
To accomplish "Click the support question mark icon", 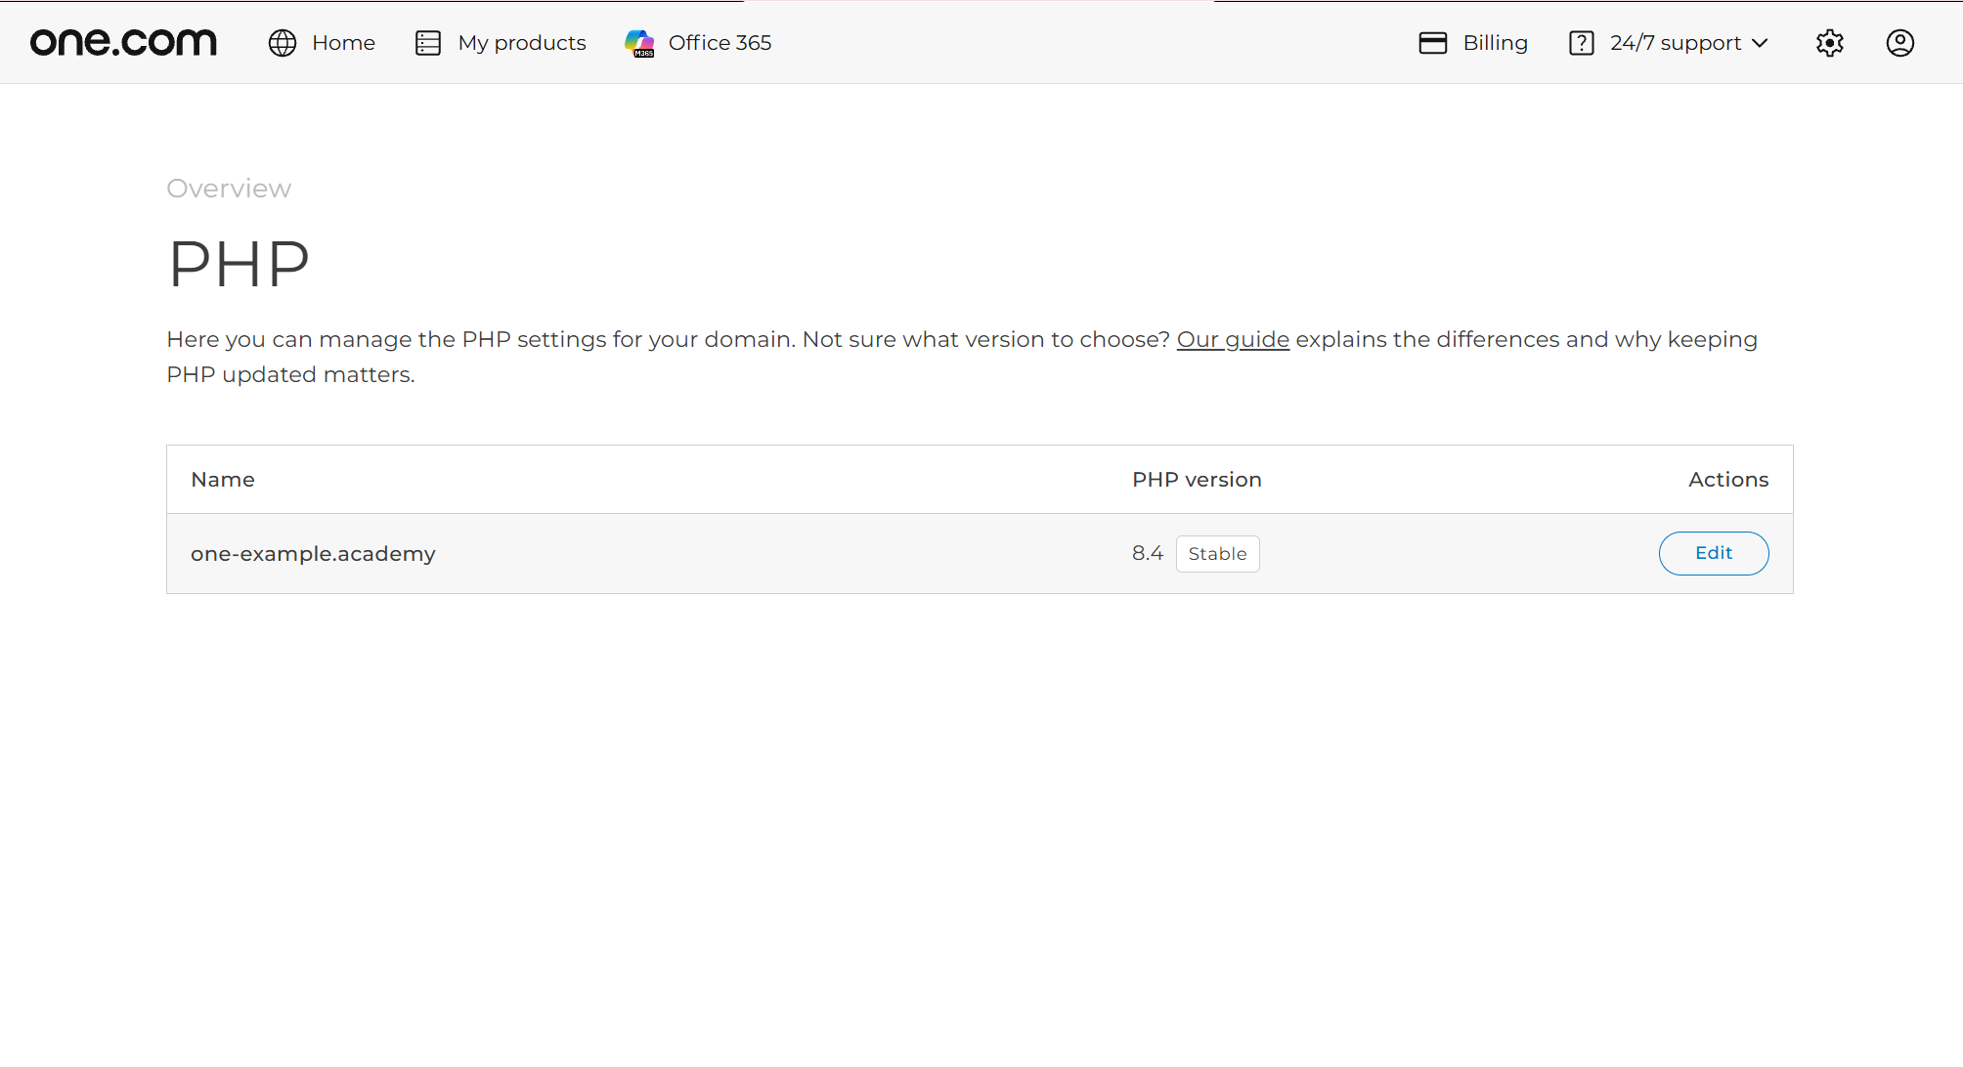I will click(1582, 43).
